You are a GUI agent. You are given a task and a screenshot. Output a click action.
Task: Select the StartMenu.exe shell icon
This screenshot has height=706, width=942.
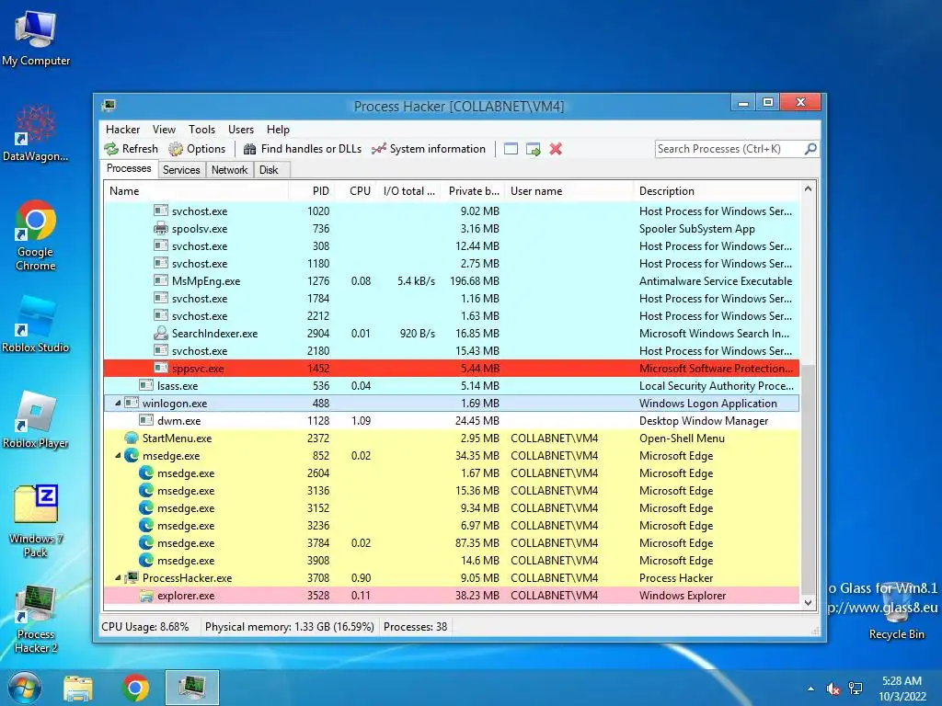[132, 438]
